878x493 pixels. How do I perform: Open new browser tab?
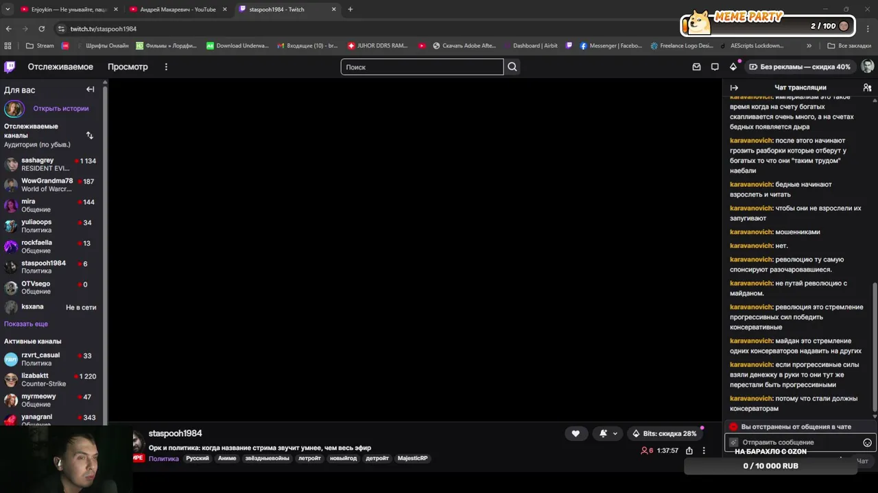[x=350, y=9]
